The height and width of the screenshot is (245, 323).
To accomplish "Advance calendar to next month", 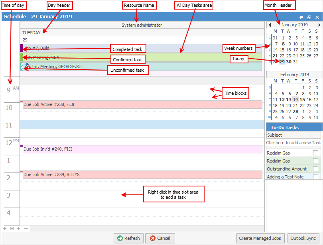I will [319, 25].
